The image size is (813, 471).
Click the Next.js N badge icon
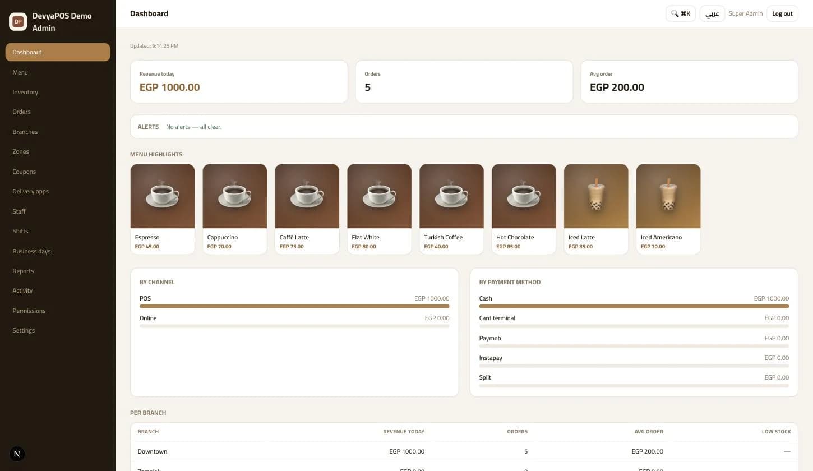(x=17, y=454)
